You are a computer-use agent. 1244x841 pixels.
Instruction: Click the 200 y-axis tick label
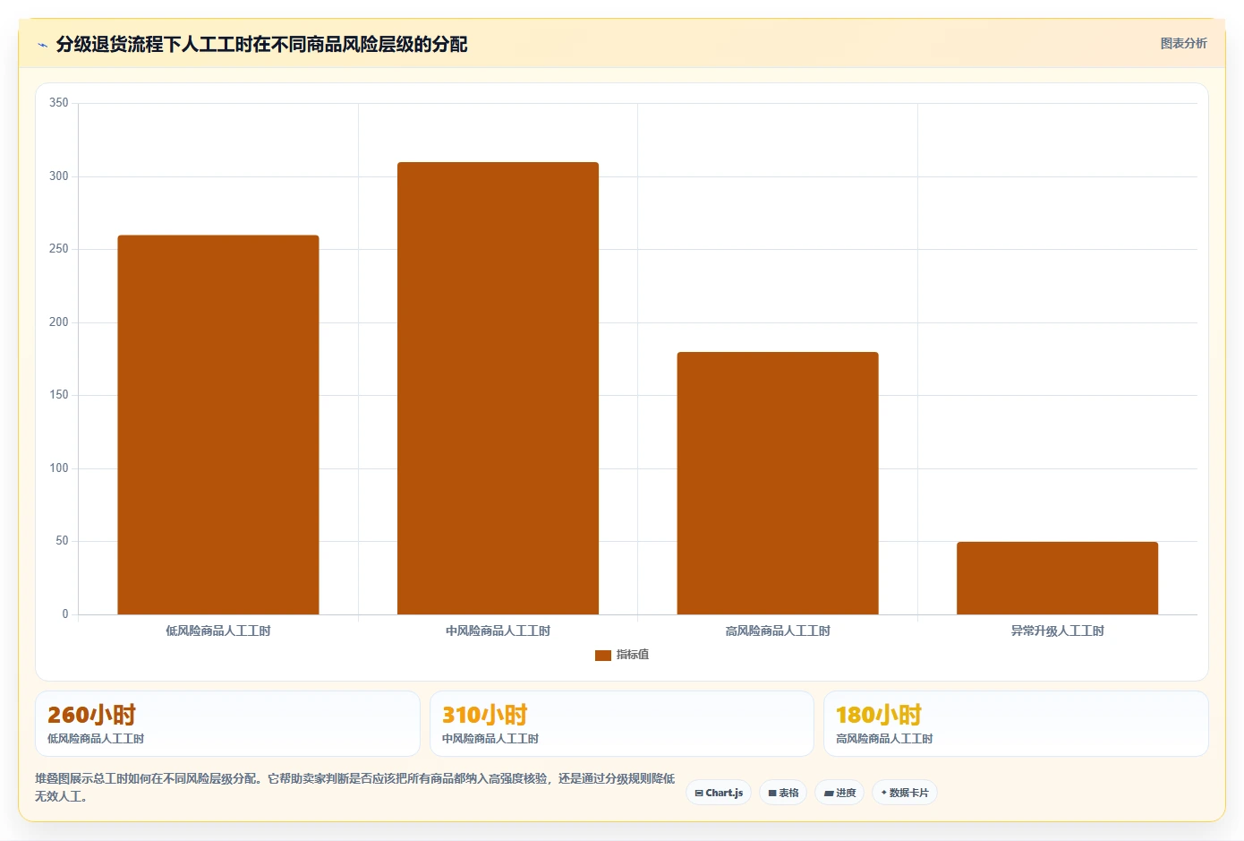pyautogui.click(x=59, y=322)
